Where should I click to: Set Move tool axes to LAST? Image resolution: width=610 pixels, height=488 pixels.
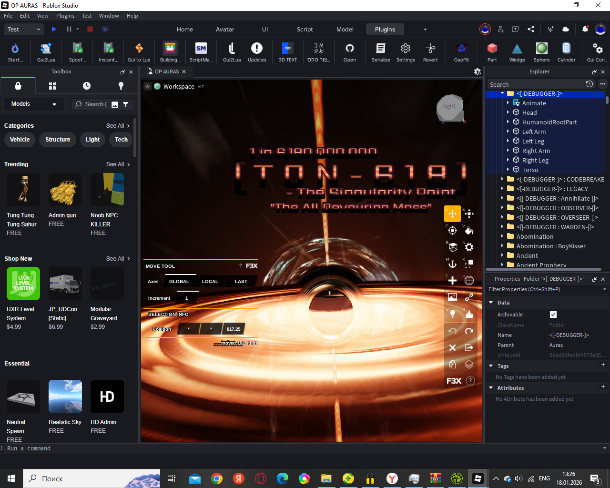tap(241, 282)
